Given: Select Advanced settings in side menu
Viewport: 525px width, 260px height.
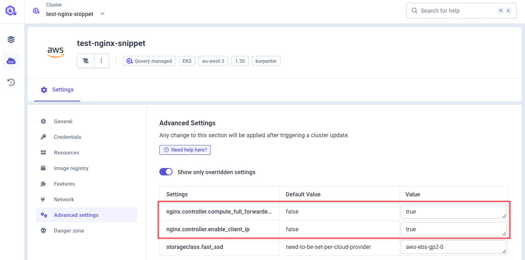Looking at the screenshot, I should [76, 215].
